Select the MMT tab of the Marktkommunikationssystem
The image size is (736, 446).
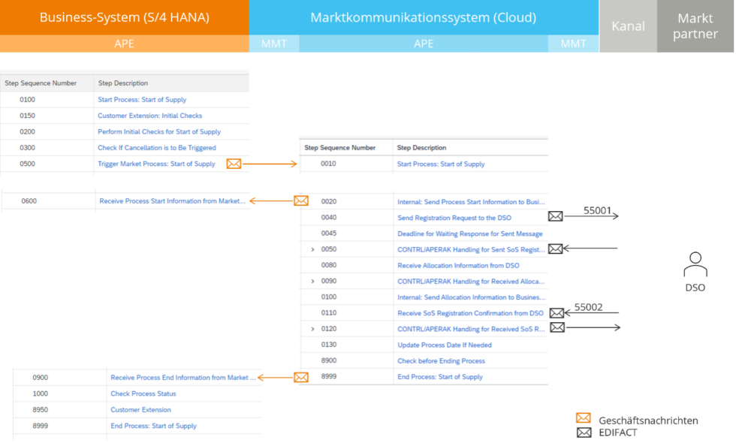(573, 44)
